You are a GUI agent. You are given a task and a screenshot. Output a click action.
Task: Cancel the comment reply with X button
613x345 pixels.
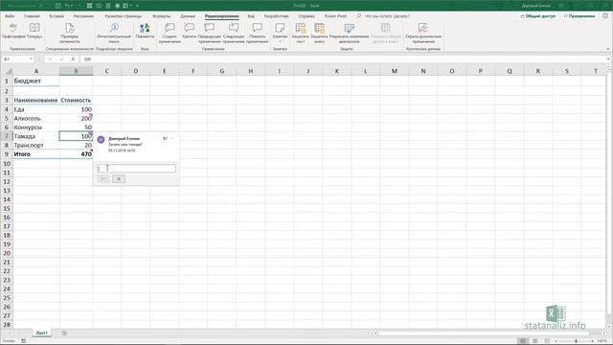(119, 179)
